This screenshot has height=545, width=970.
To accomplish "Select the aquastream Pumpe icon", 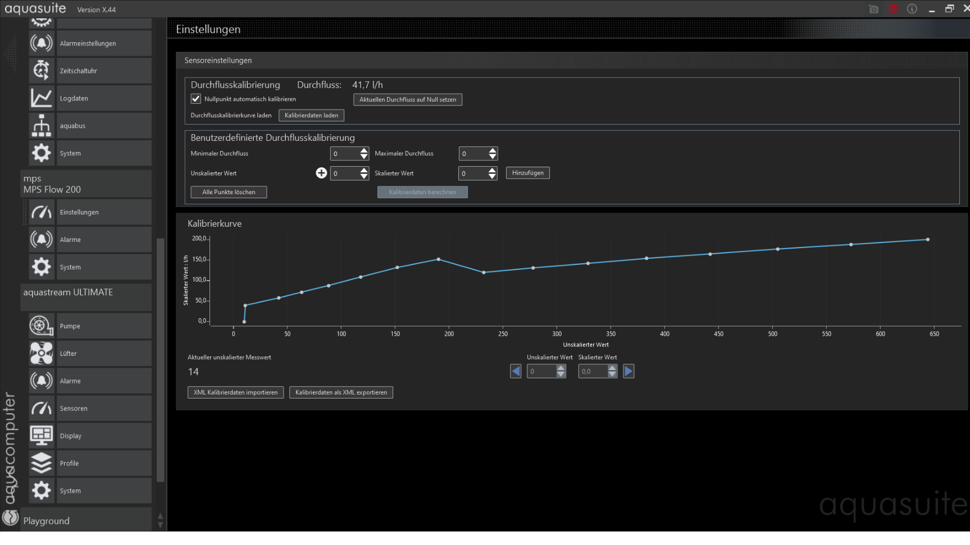I will click(x=42, y=326).
